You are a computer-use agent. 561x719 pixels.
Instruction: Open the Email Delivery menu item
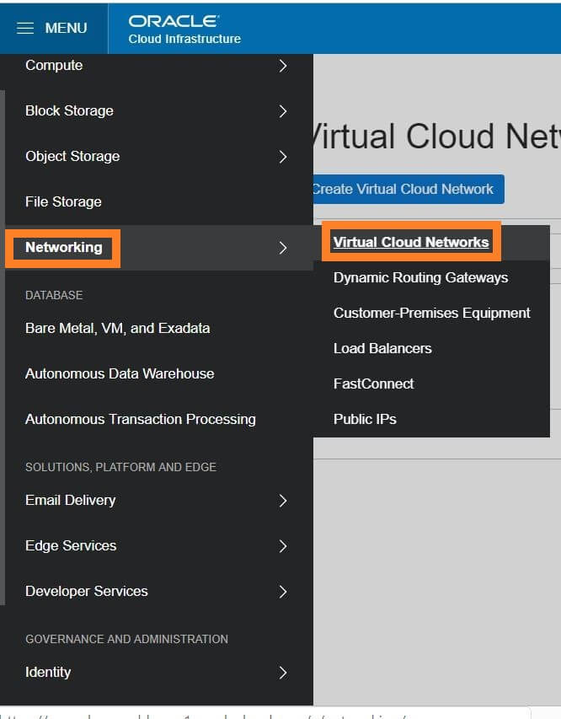tap(71, 501)
